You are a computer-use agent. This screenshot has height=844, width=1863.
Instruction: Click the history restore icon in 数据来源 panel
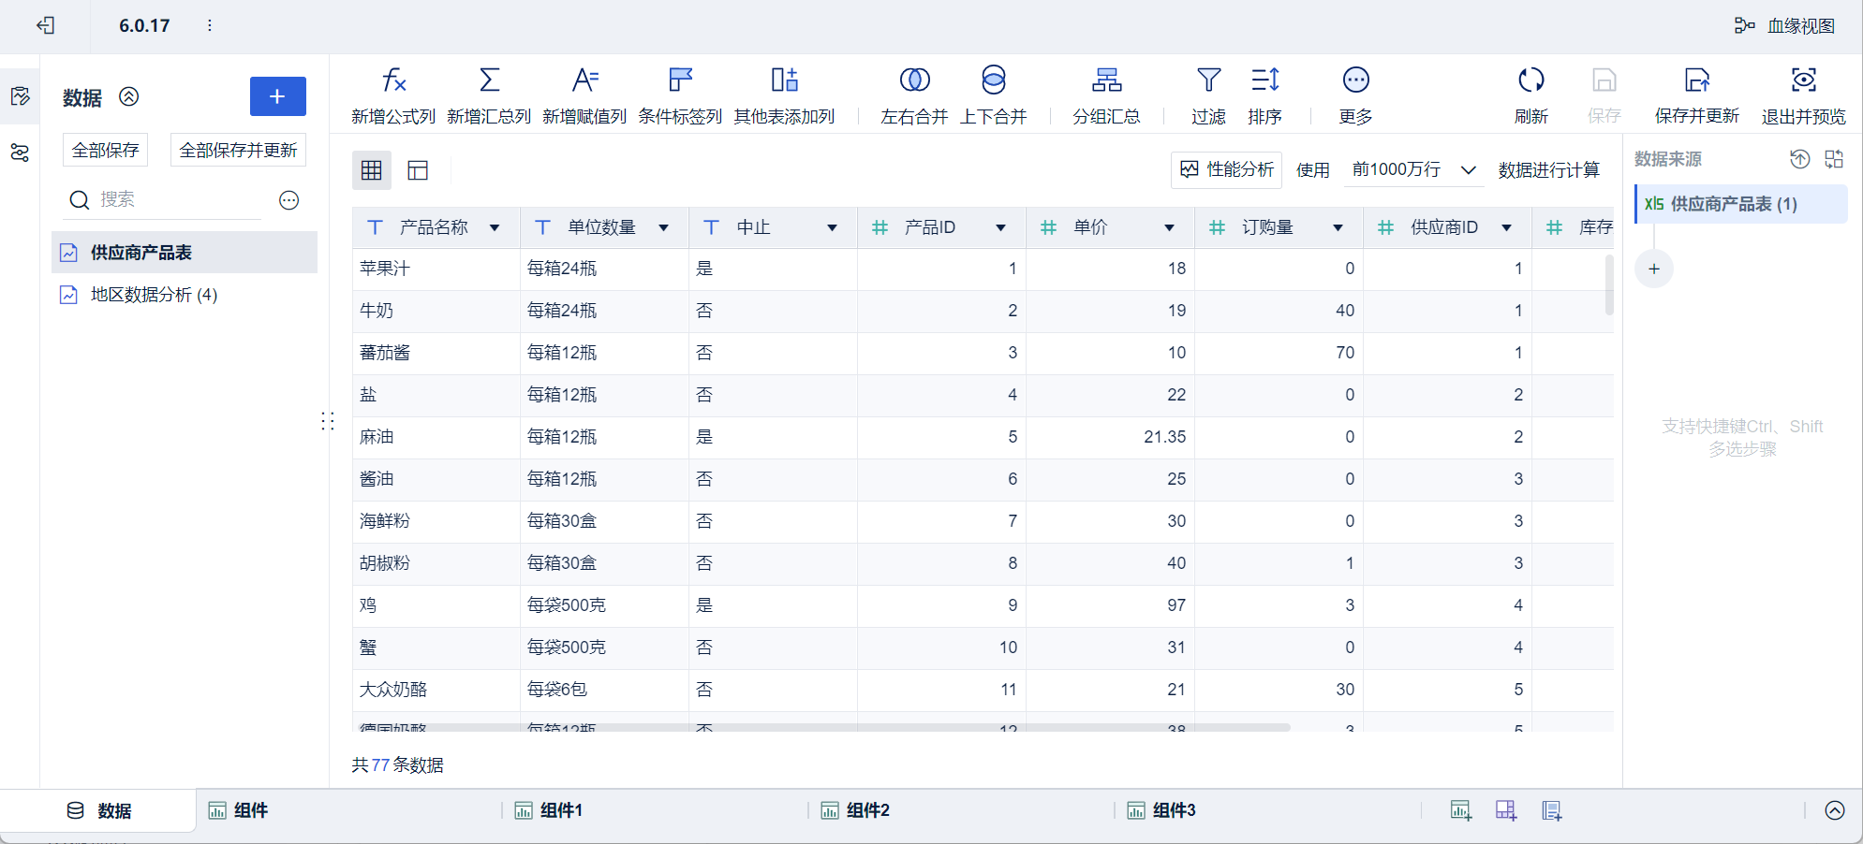click(1800, 159)
